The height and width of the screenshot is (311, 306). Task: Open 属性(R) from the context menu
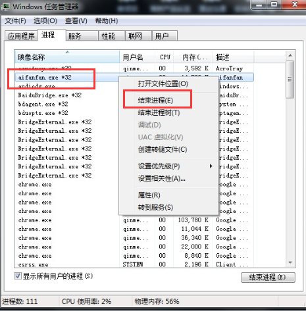tap(149, 195)
